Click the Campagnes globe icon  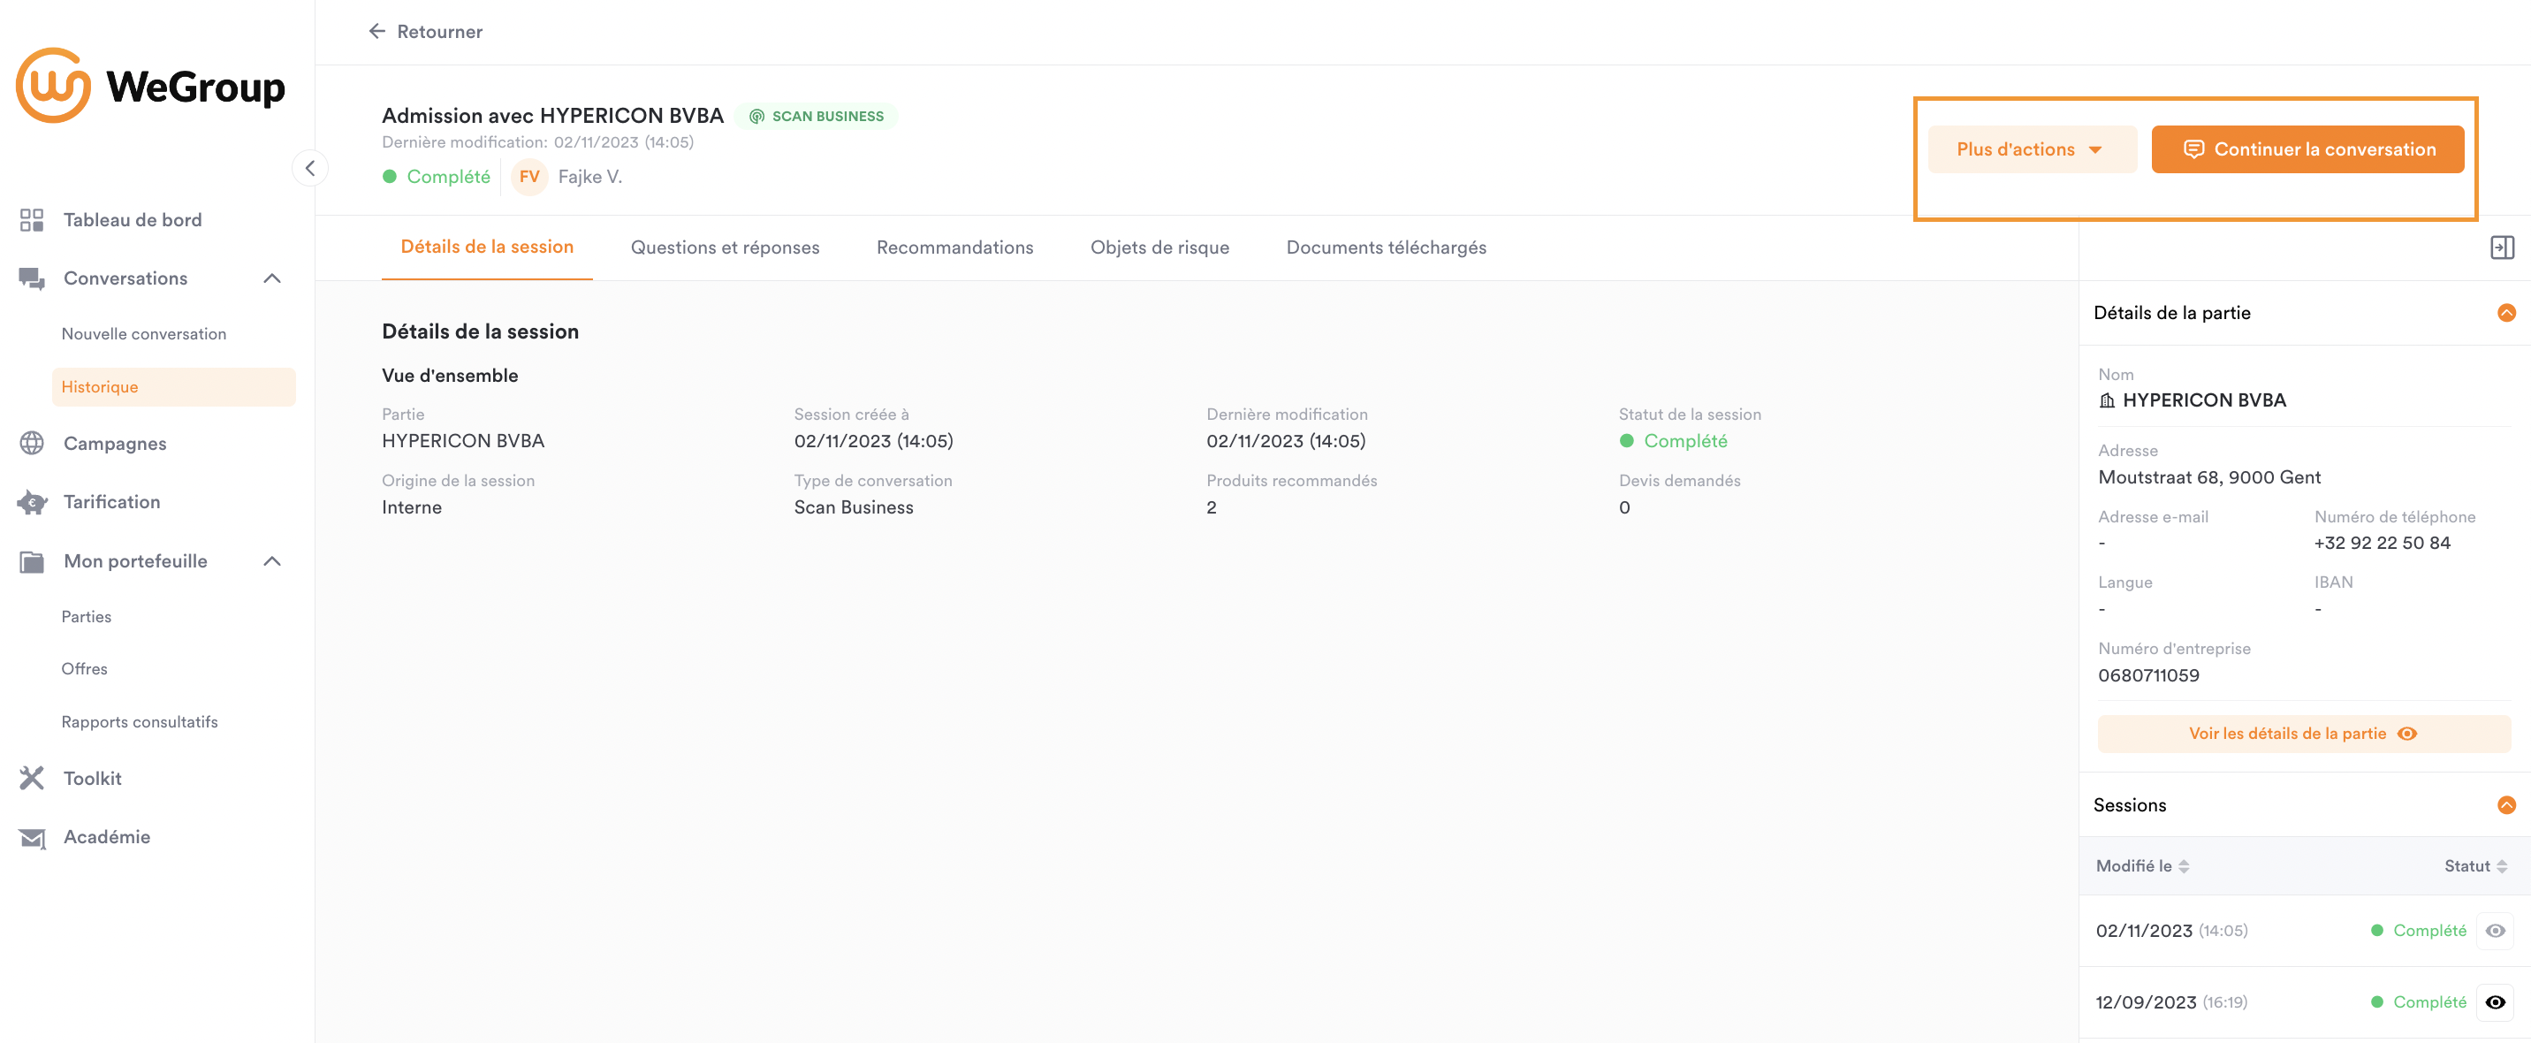(32, 444)
